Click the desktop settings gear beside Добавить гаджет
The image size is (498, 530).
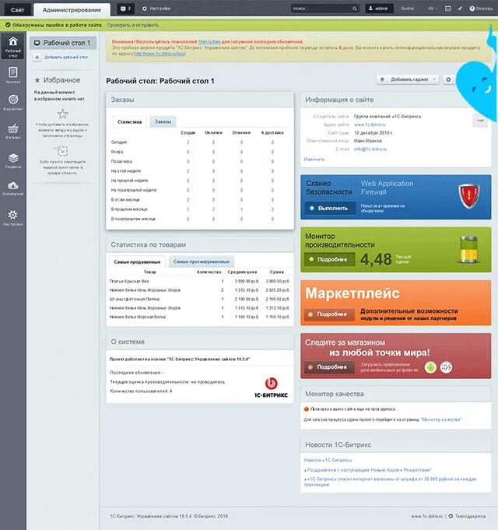click(x=448, y=79)
